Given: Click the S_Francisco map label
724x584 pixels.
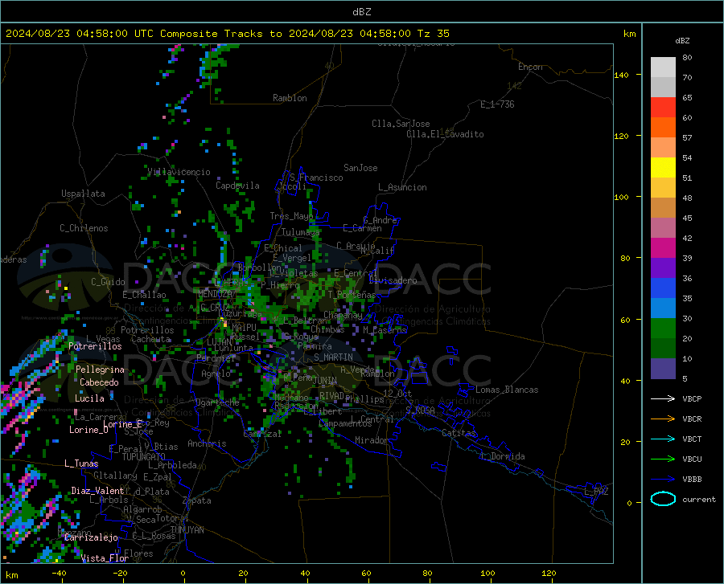Looking at the screenshot, I should 317,178.
